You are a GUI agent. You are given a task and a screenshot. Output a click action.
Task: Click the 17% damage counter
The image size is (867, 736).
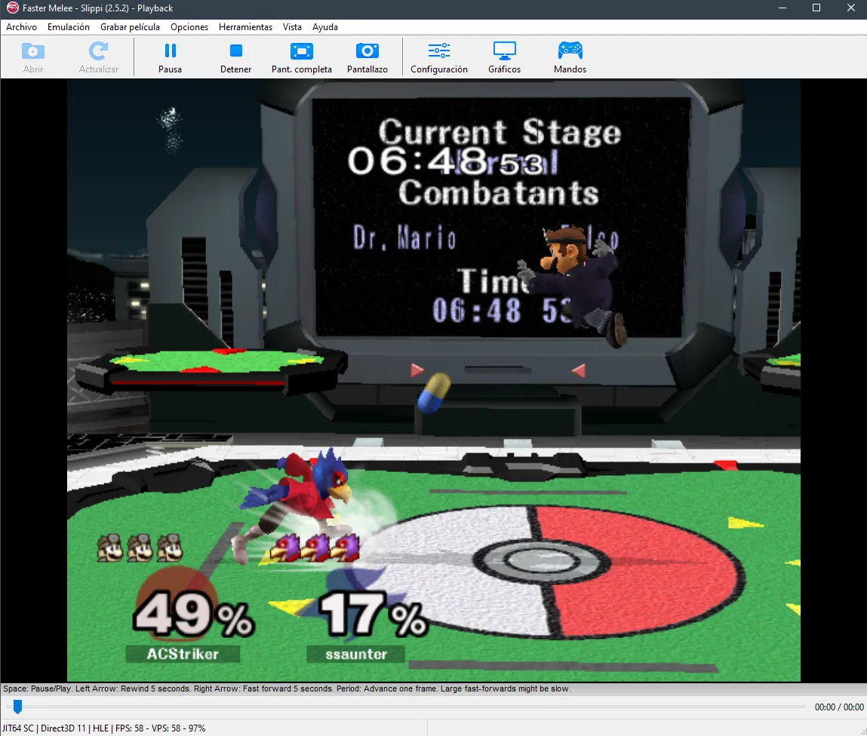coord(374,613)
